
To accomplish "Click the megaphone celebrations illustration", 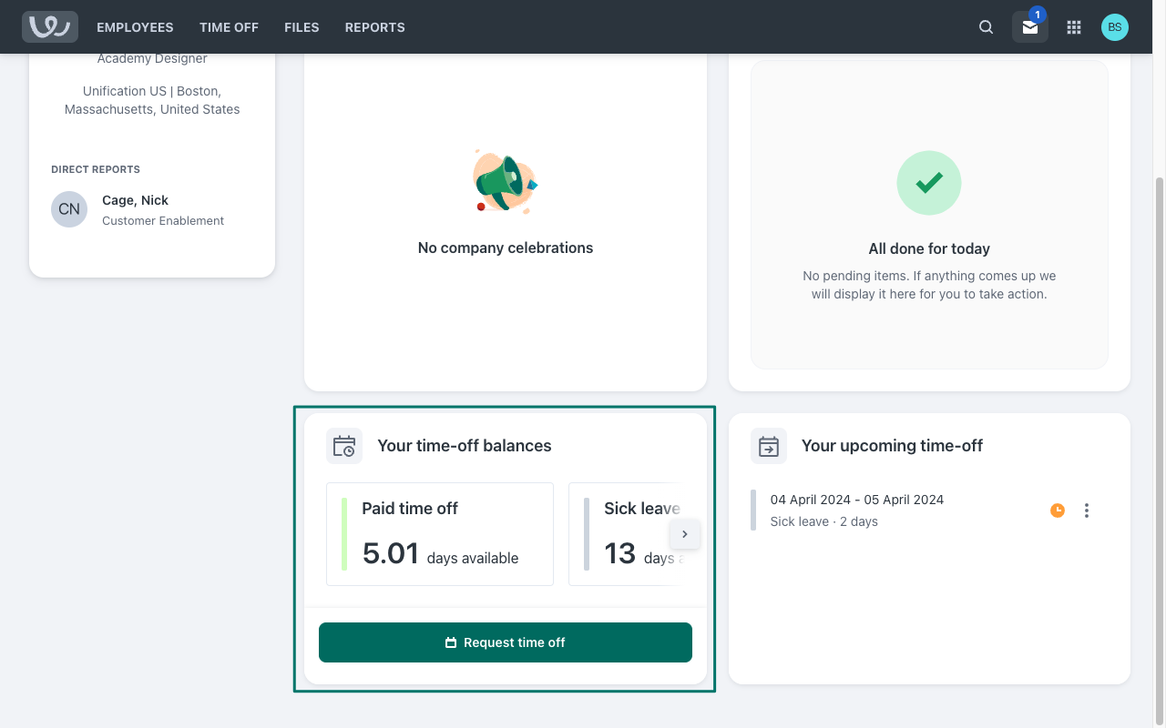I will click(505, 182).
